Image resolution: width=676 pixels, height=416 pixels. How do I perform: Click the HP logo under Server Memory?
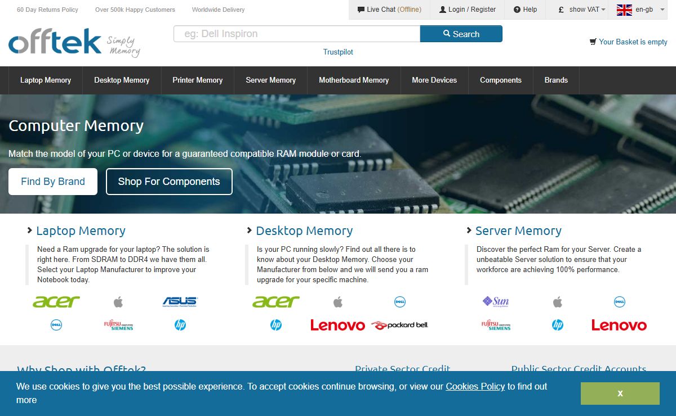(x=558, y=325)
